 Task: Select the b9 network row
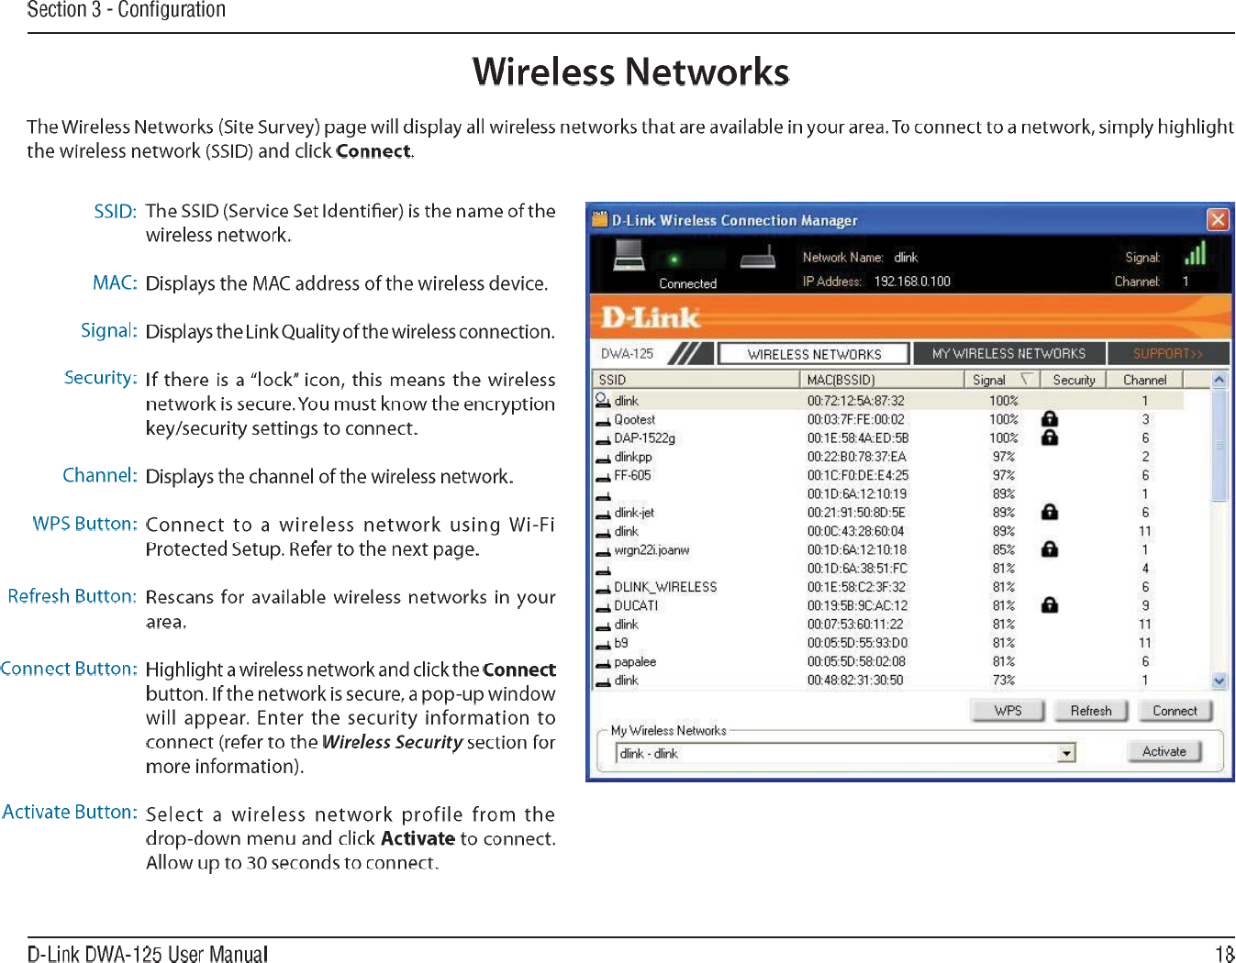pos(888,643)
